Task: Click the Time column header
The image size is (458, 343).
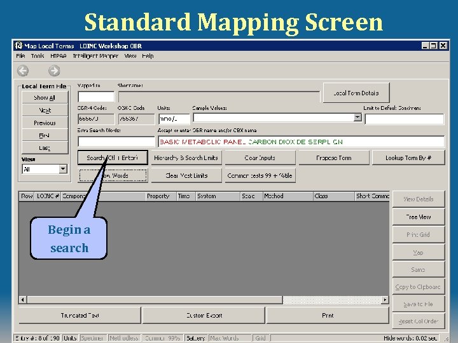Action: click(x=186, y=196)
